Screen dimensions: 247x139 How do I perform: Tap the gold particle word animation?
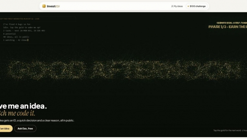tap(125, 70)
